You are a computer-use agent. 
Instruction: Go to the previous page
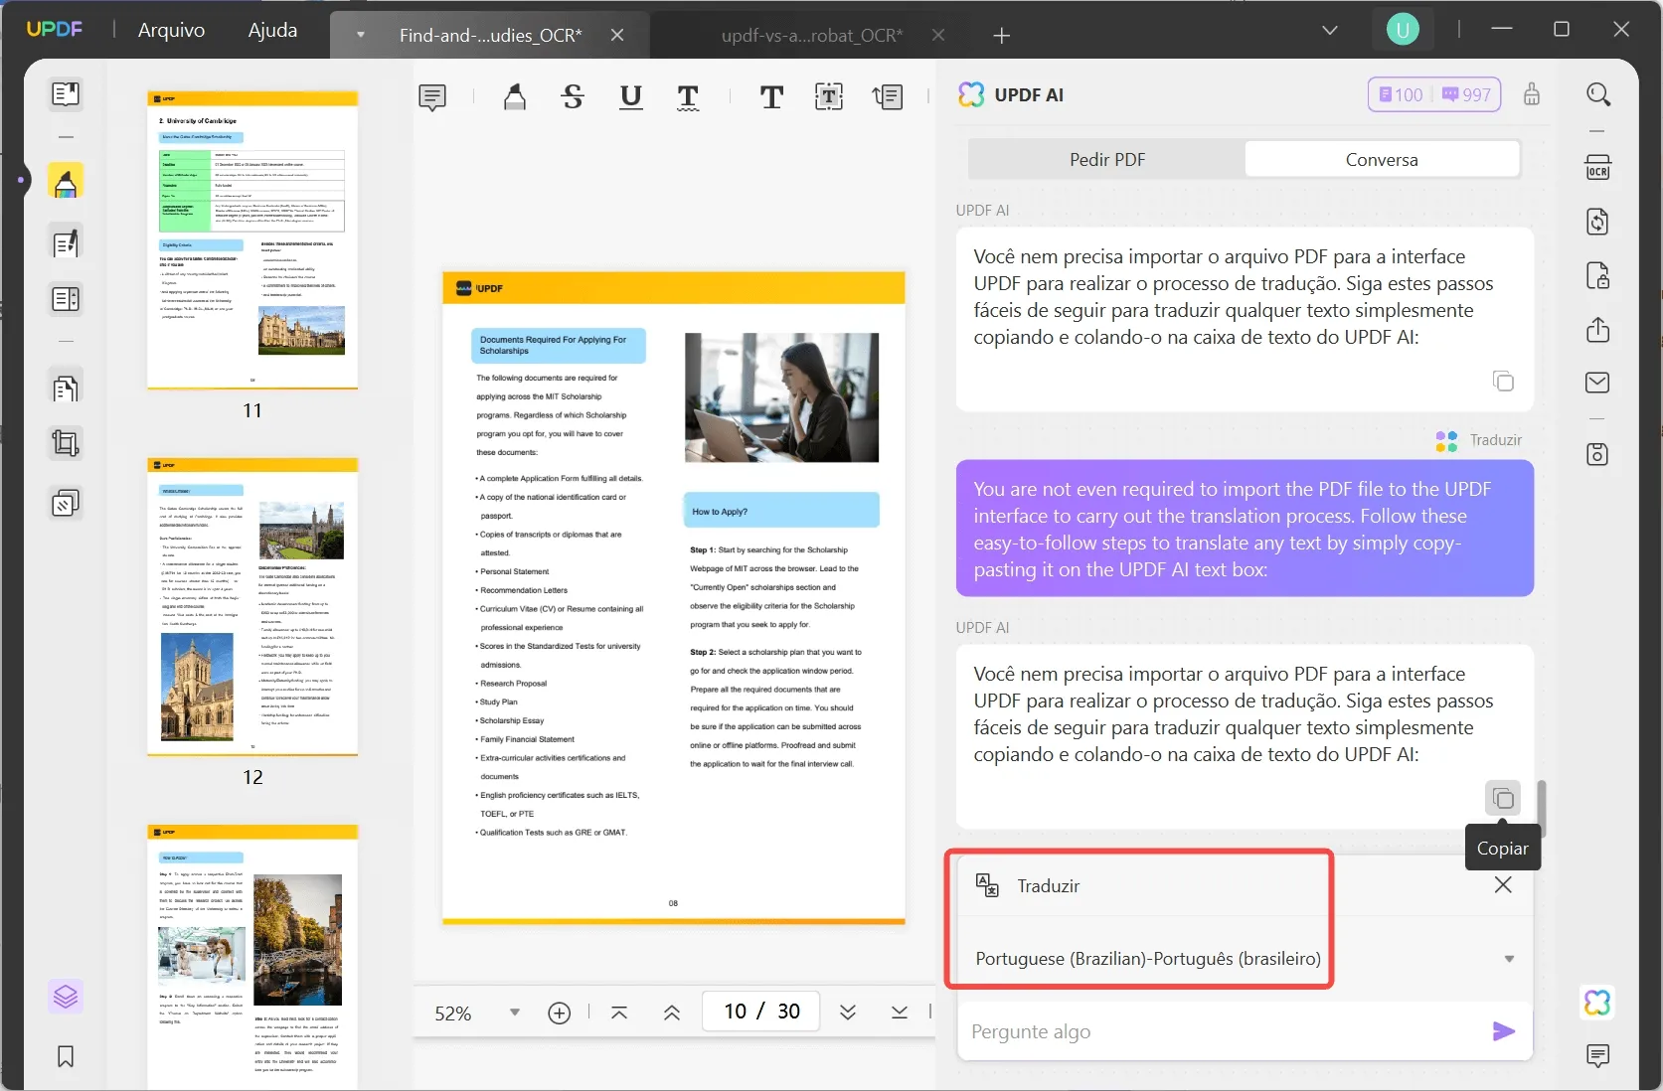(x=672, y=1013)
